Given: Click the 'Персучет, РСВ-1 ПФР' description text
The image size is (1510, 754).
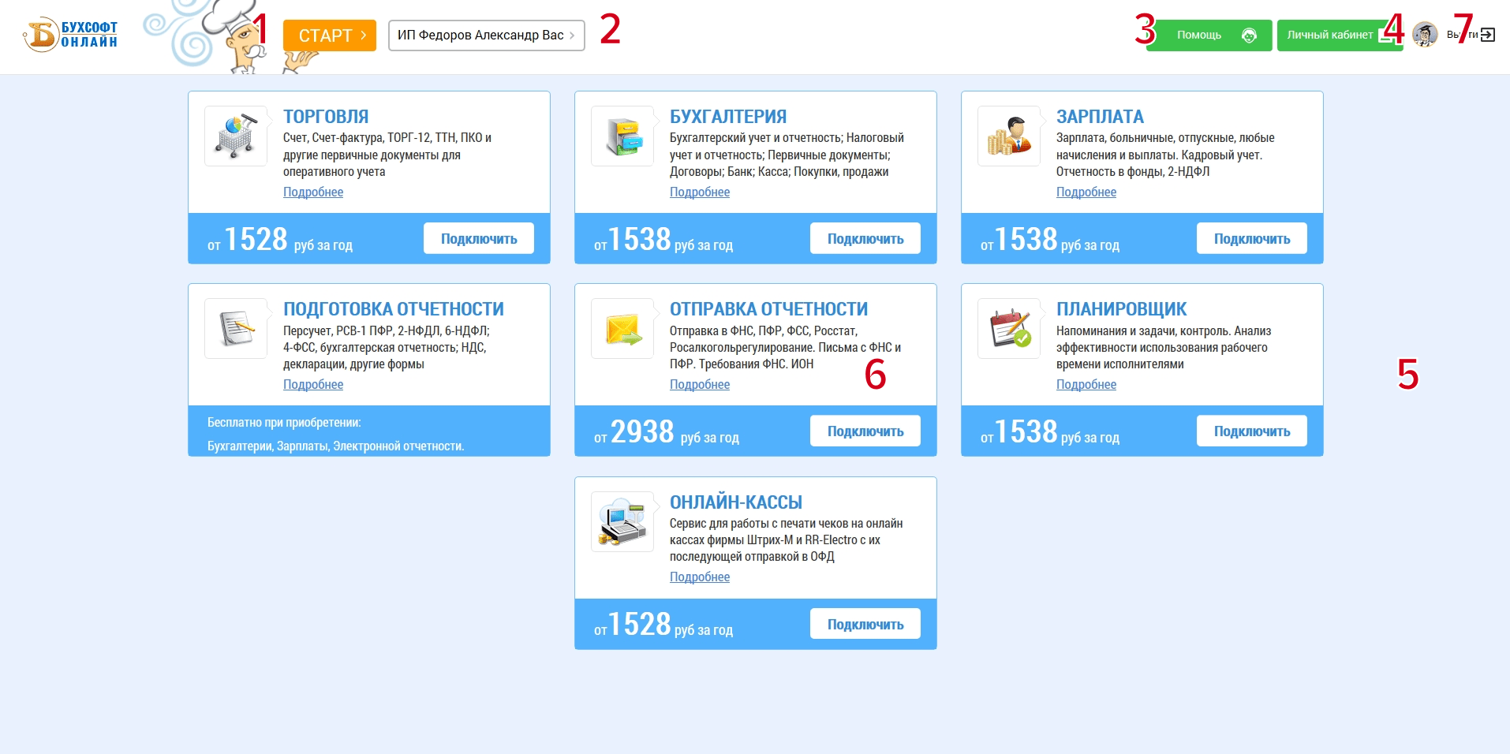Looking at the screenshot, I should 387,347.
